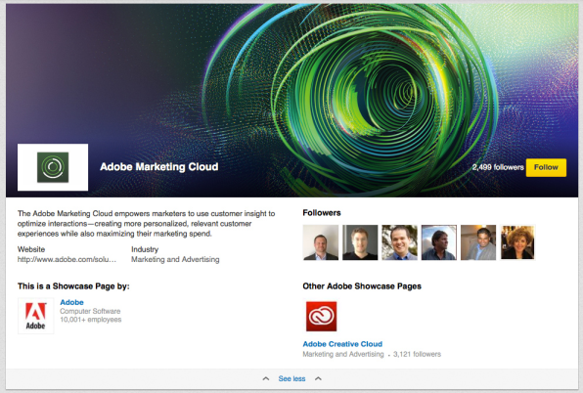View fifth follower in gray jacket
The image size is (583, 393).
coord(478,242)
